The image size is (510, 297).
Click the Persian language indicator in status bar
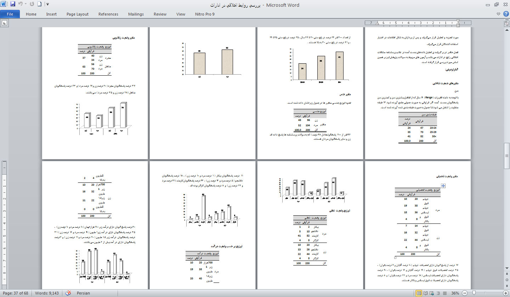pyautogui.click(x=84, y=293)
